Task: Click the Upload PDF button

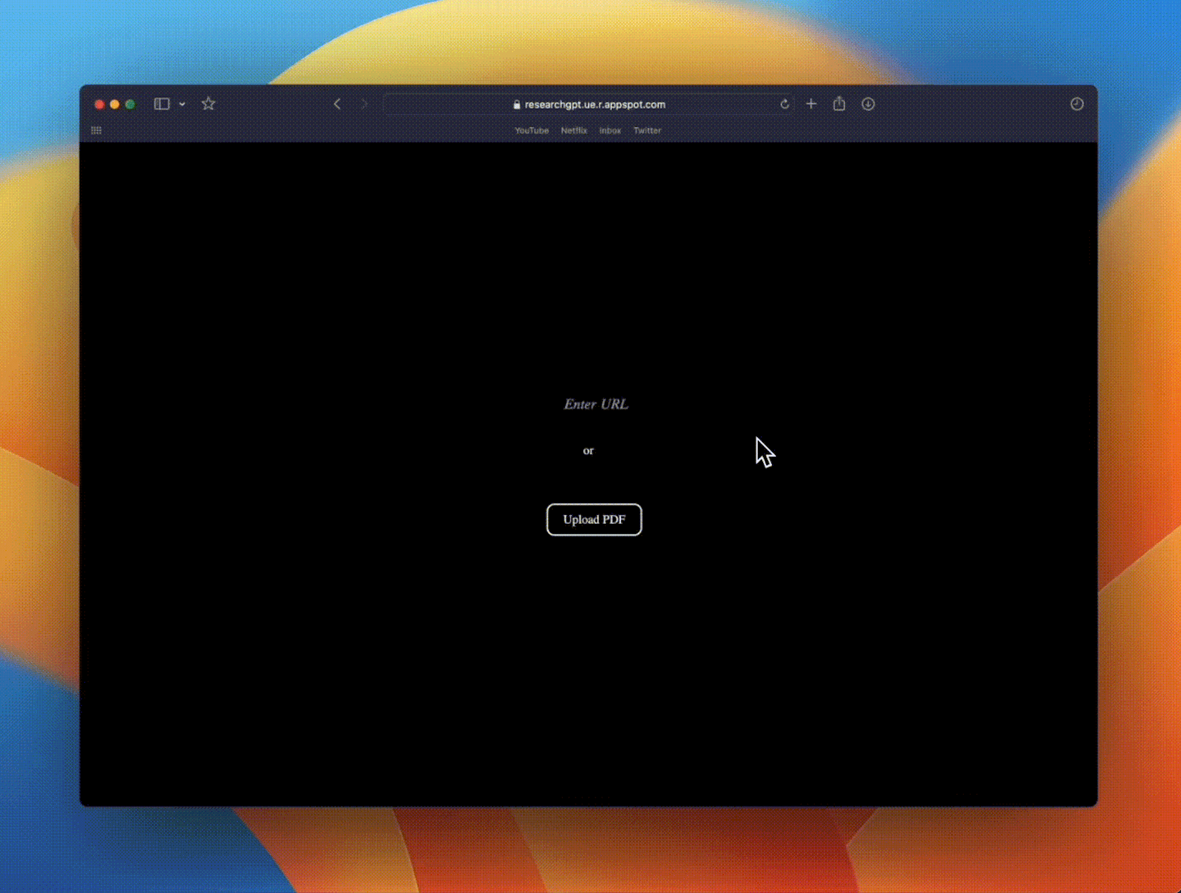Action: click(594, 519)
